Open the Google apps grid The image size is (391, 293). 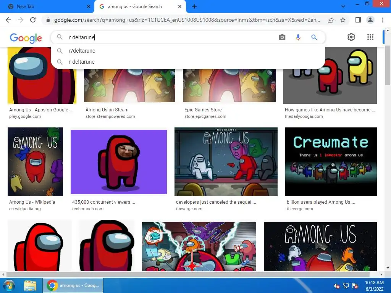click(x=370, y=37)
